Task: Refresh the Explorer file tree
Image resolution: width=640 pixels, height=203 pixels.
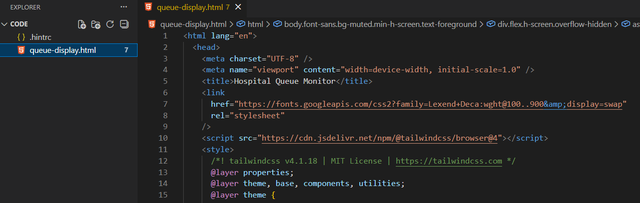Action: pyautogui.click(x=110, y=24)
